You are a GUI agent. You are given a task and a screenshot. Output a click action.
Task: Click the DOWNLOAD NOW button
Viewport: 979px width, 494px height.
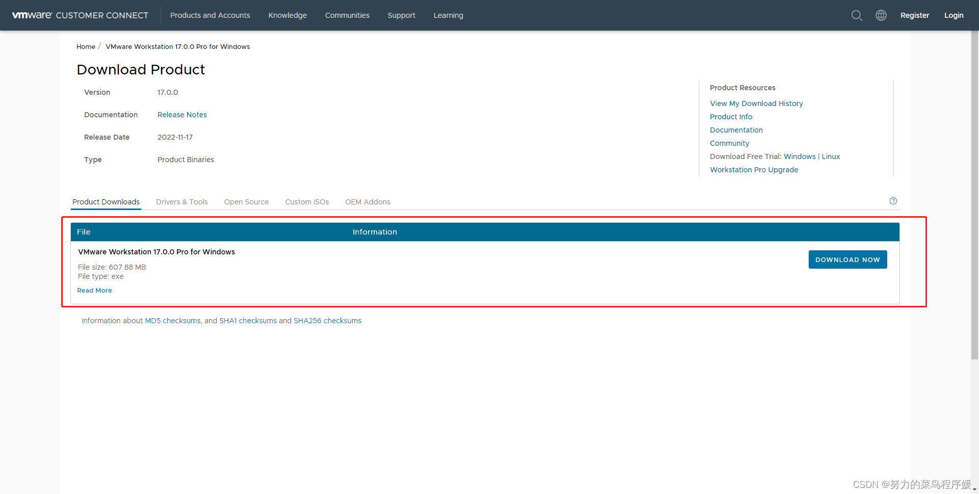847,259
